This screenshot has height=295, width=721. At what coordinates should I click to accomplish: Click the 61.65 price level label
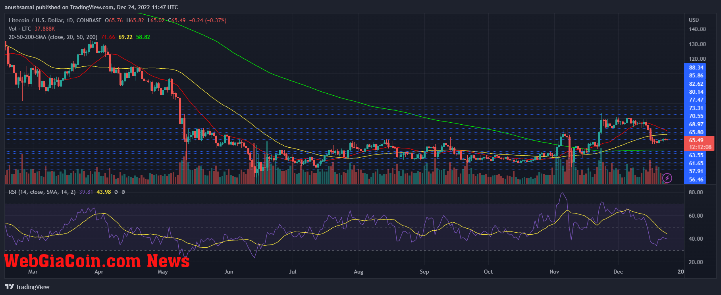point(696,163)
